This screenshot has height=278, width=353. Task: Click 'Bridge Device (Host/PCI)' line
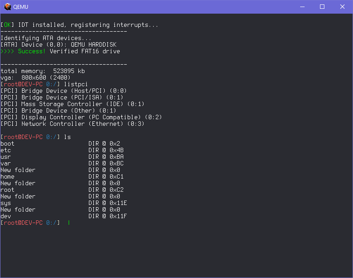[64, 91]
